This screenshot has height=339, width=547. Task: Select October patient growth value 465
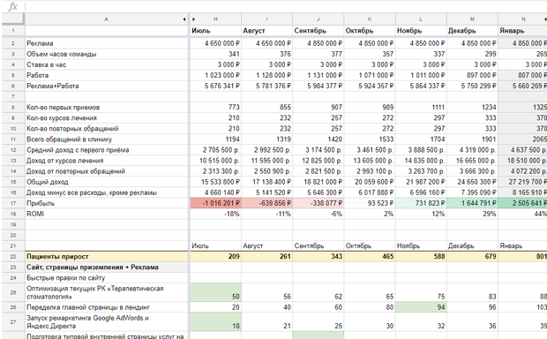tap(370, 256)
